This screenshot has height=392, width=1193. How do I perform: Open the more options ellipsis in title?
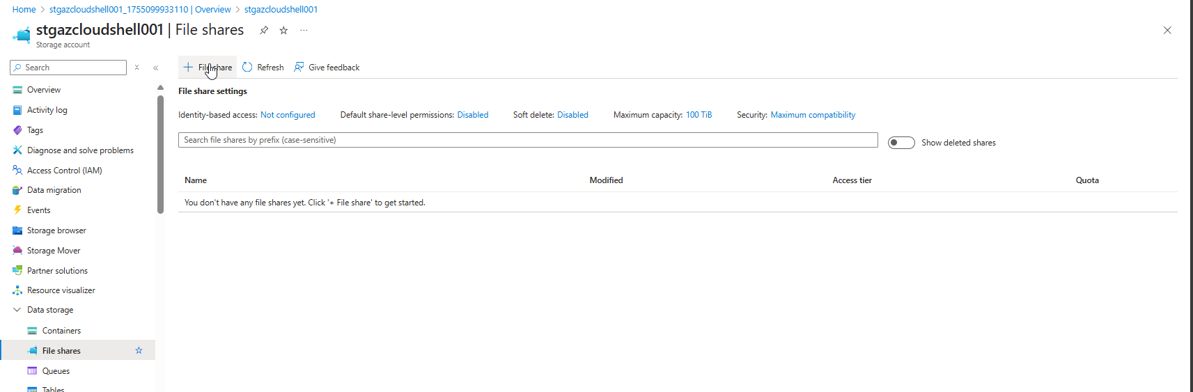click(304, 30)
